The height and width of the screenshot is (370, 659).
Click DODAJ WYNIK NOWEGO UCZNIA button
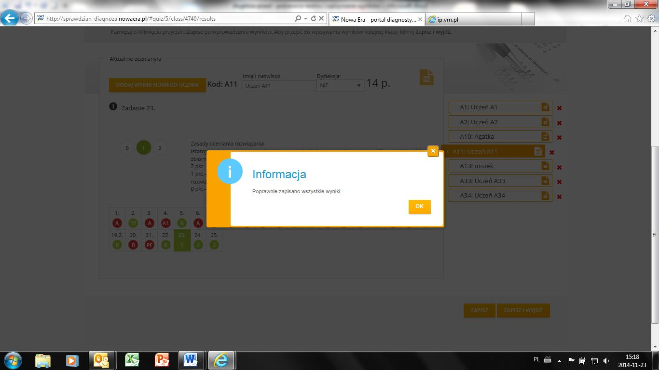coord(157,85)
